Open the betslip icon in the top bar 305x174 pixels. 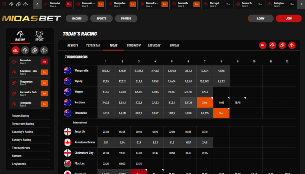[4, 4]
